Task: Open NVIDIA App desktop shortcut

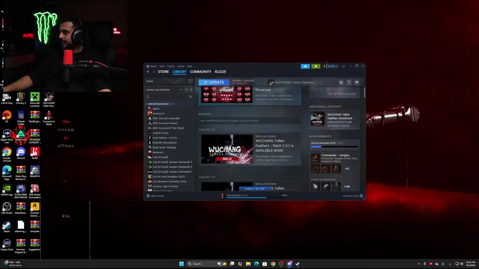Action: (x=7, y=190)
